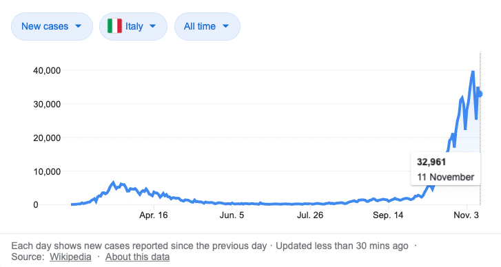Click the arrow beside New cases

coord(79,26)
